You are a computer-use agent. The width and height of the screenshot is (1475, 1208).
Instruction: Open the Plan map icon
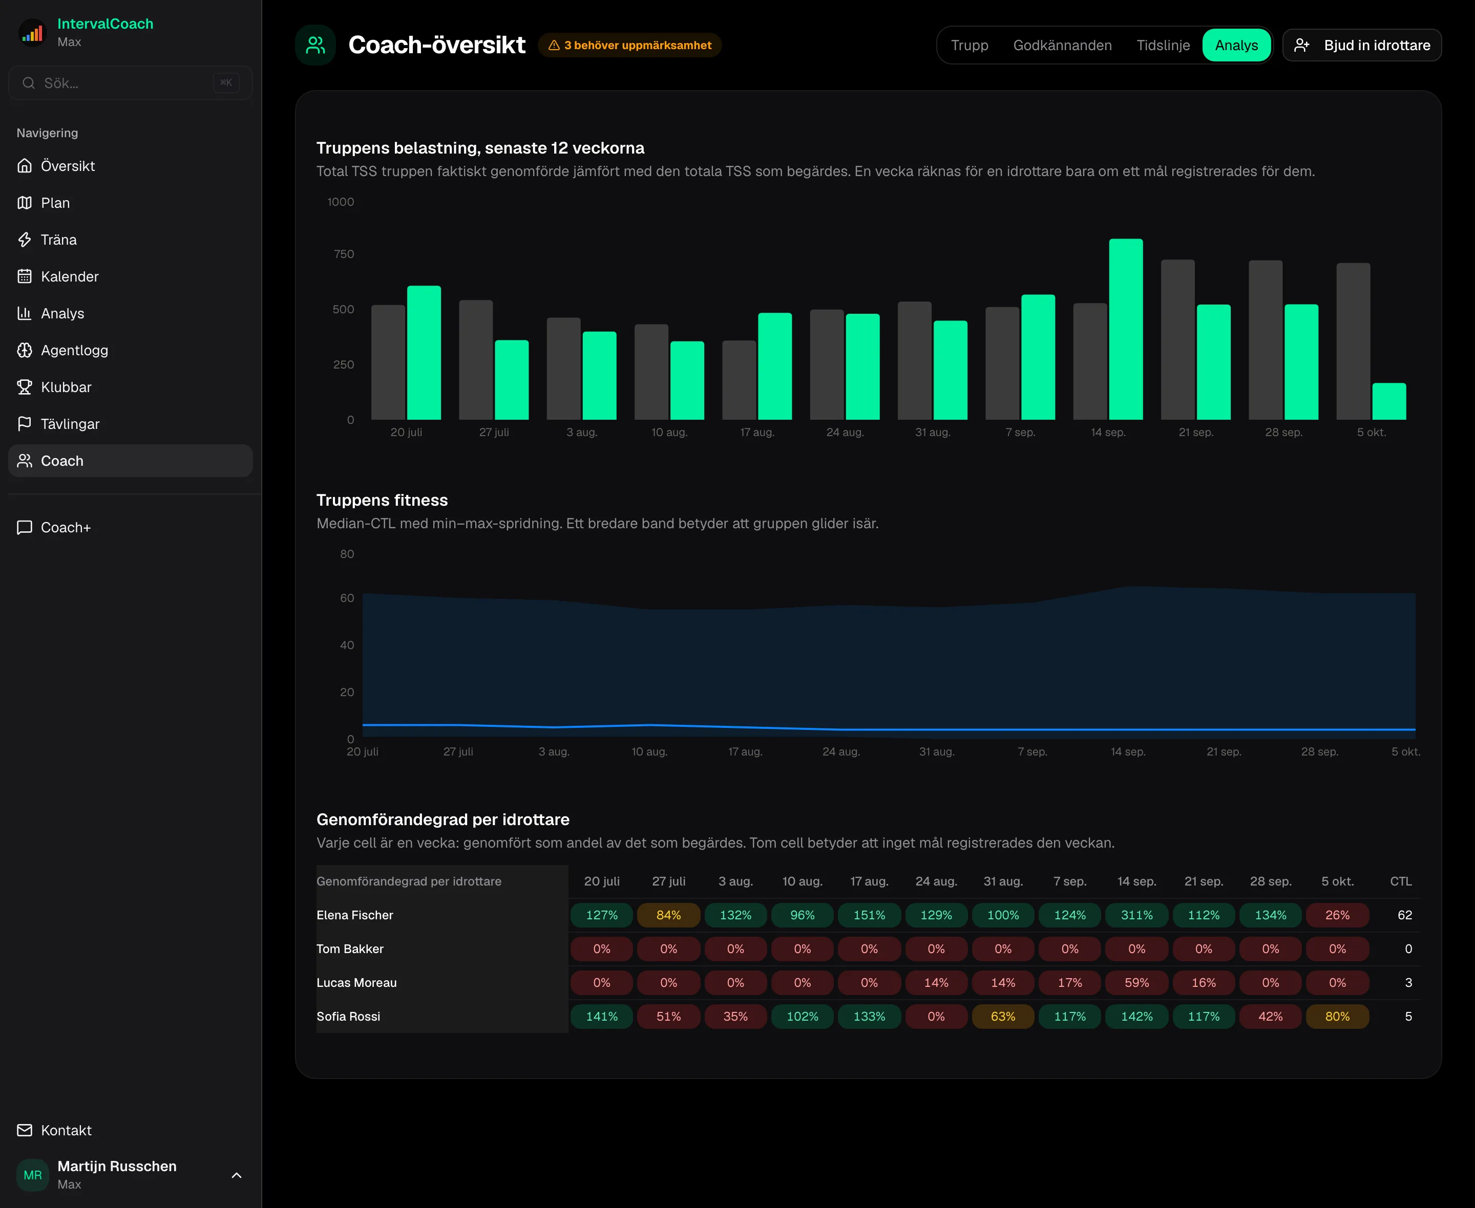25,203
